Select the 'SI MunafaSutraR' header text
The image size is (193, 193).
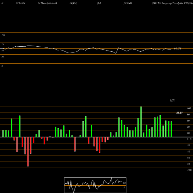point(47,3)
